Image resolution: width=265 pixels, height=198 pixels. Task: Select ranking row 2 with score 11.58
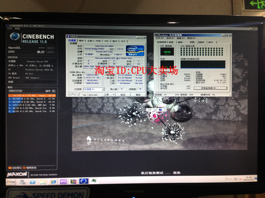(x=32, y=99)
